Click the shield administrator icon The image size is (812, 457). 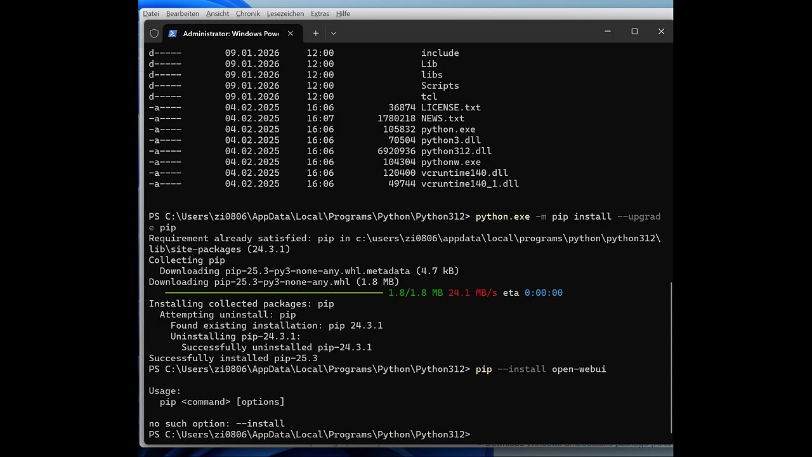(154, 33)
